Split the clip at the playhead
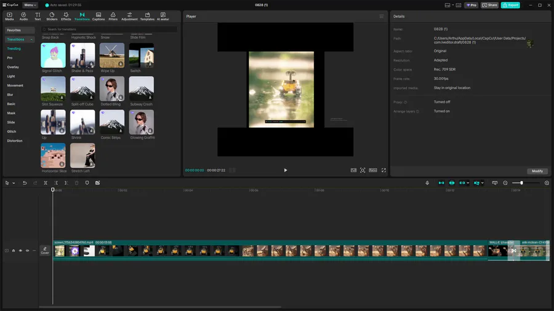Viewport: 554px width, 311px height. (x=46, y=183)
